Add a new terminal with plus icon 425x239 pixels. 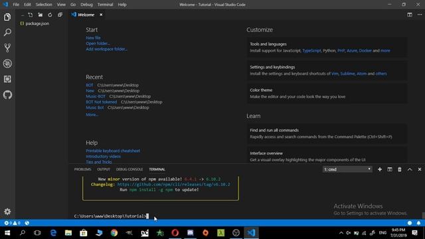click(x=380, y=169)
